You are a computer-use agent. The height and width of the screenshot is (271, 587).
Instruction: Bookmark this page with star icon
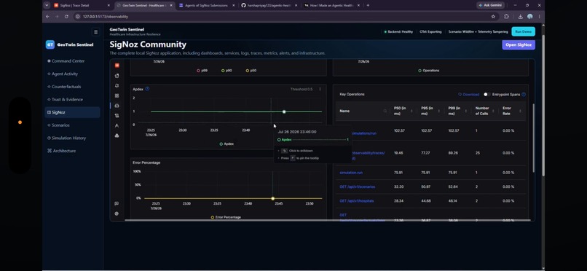[493, 17]
